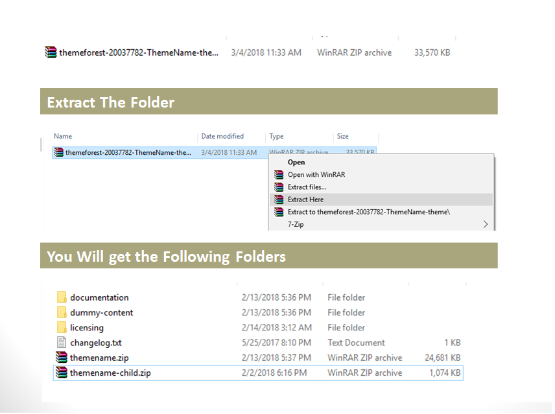Click the WinRAR icon beside themename.zip
The width and height of the screenshot is (555, 414).
(62, 358)
